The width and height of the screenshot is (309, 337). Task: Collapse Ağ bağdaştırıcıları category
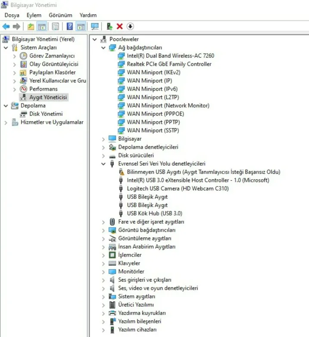[x=103, y=48]
